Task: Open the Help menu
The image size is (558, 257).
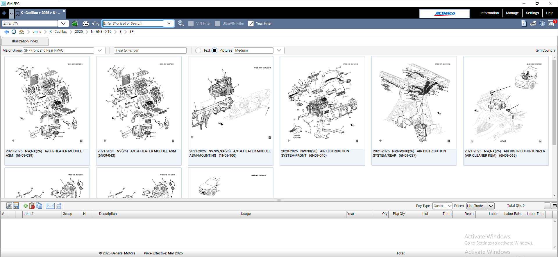Action: tap(550, 13)
